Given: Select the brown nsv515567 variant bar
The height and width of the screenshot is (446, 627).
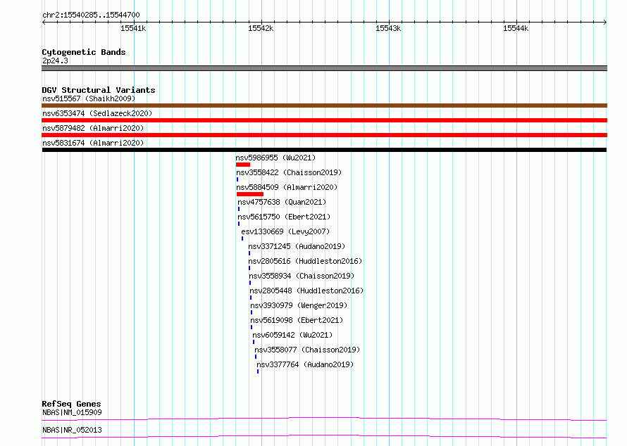Looking at the screenshot, I should pos(324,106).
